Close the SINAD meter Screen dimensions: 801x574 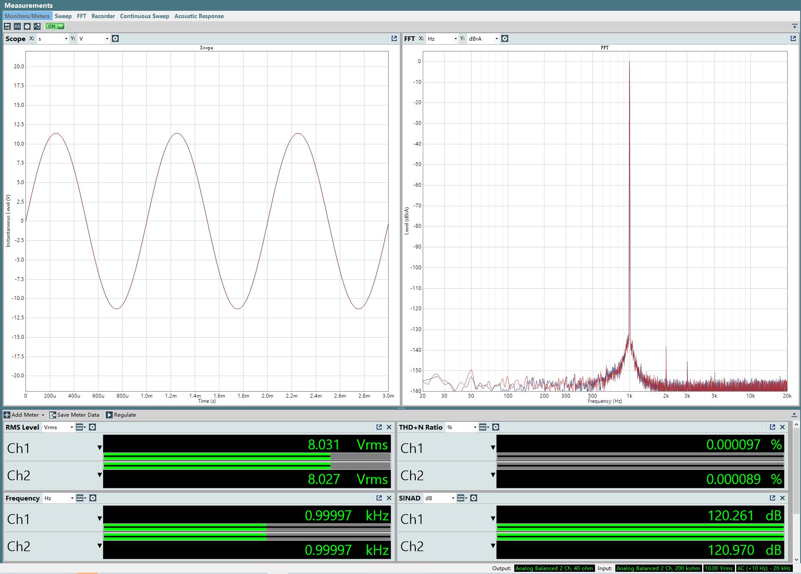click(x=782, y=498)
